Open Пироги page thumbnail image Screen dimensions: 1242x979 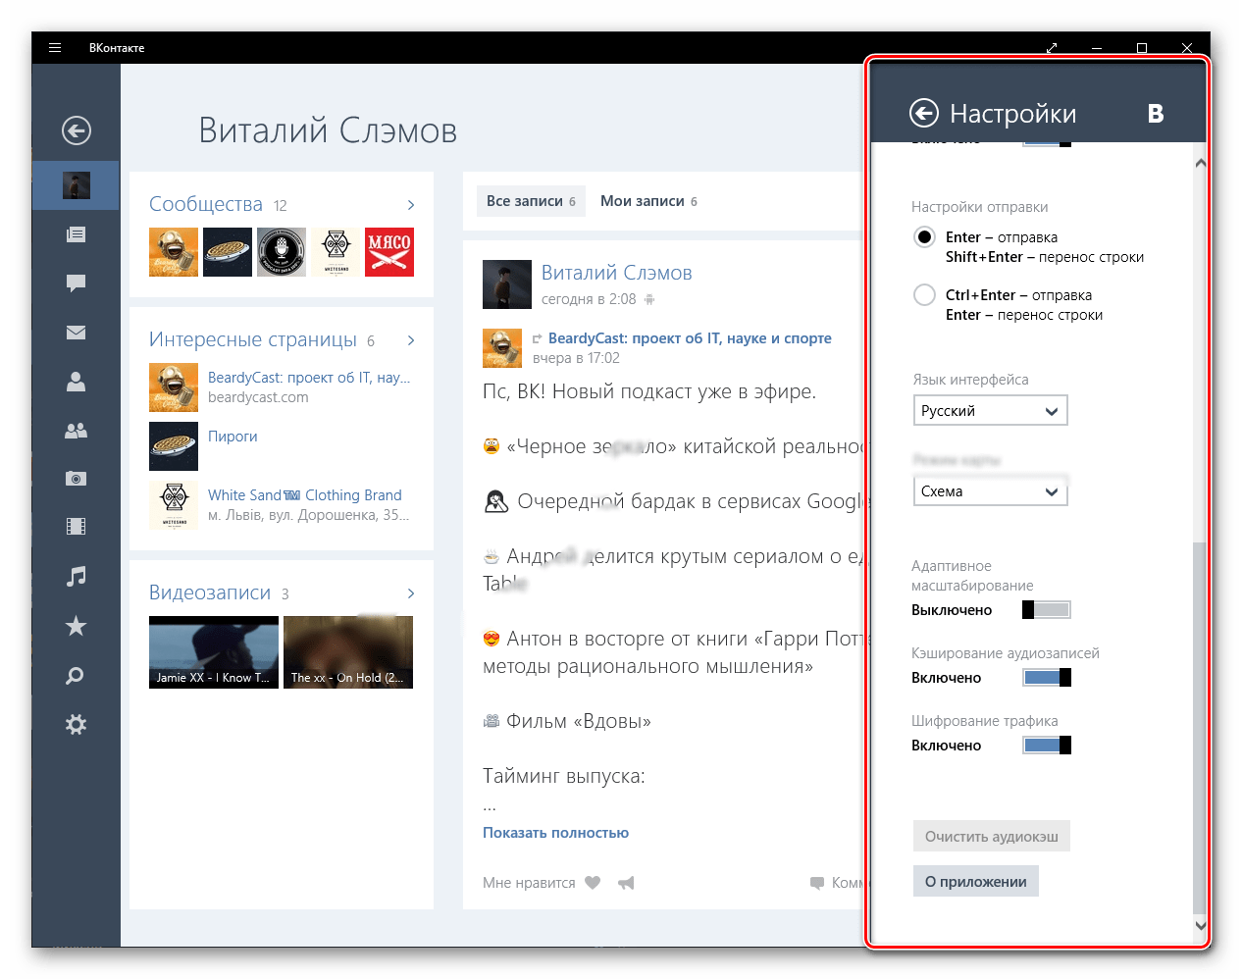(x=174, y=446)
